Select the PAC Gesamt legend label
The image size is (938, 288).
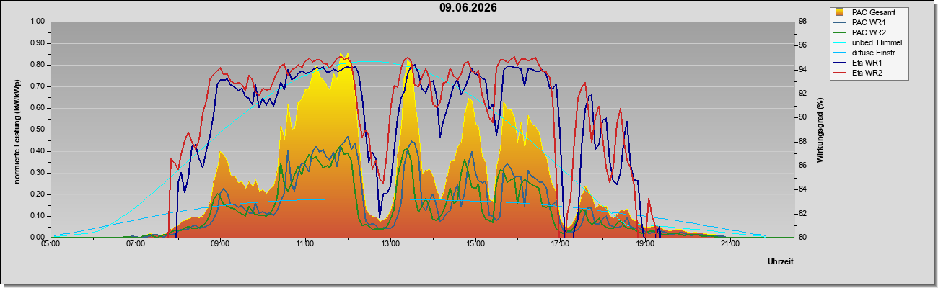pos(875,12)
